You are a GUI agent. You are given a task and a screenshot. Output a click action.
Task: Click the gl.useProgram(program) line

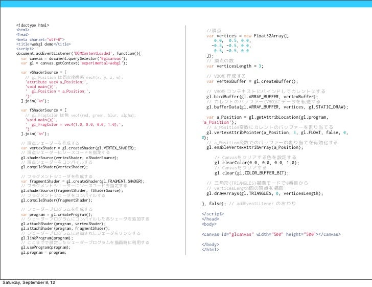pos(46,247)
